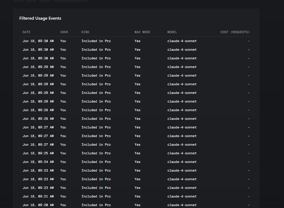Screen dimensions: 284x208
Task: Select the Jun 18, 09:24 AM date cell
Action: tap(38, 162)
